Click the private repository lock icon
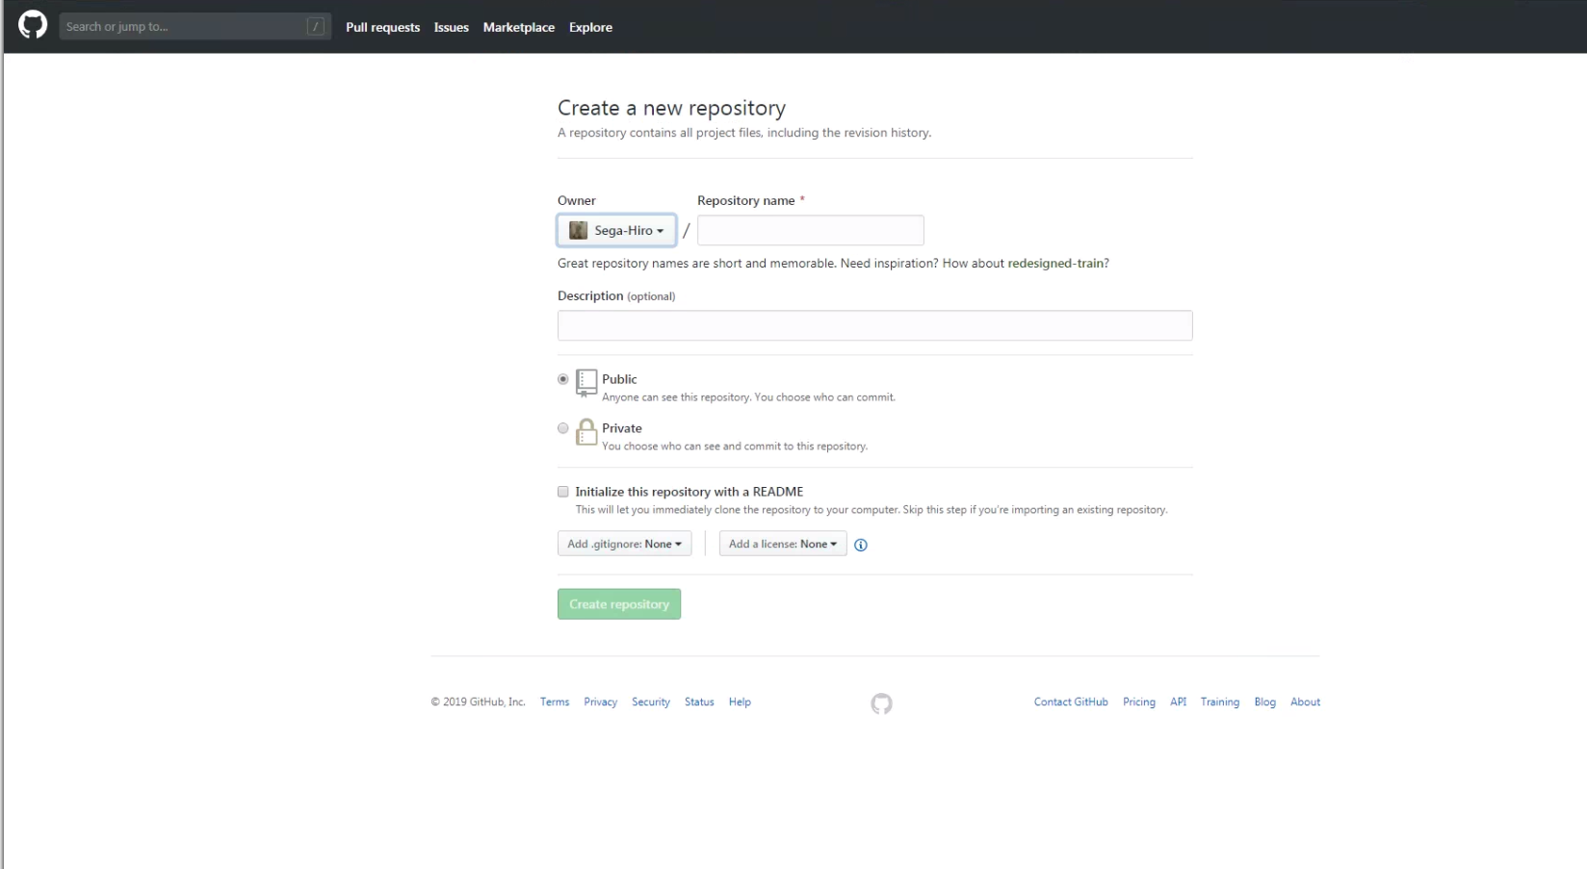 coord(586,432)
